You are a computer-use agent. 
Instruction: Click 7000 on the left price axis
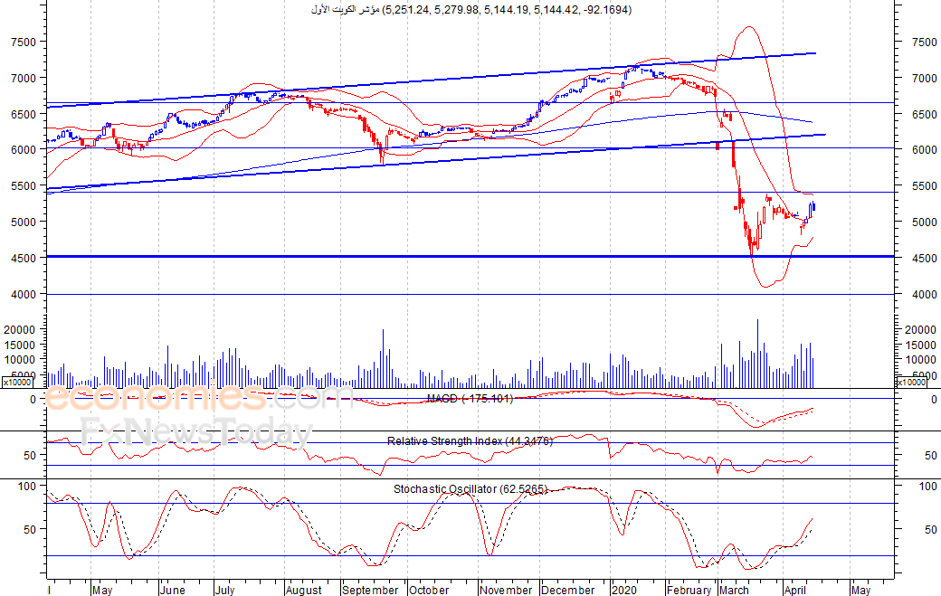pyautogui.click(x=24, y=78)
